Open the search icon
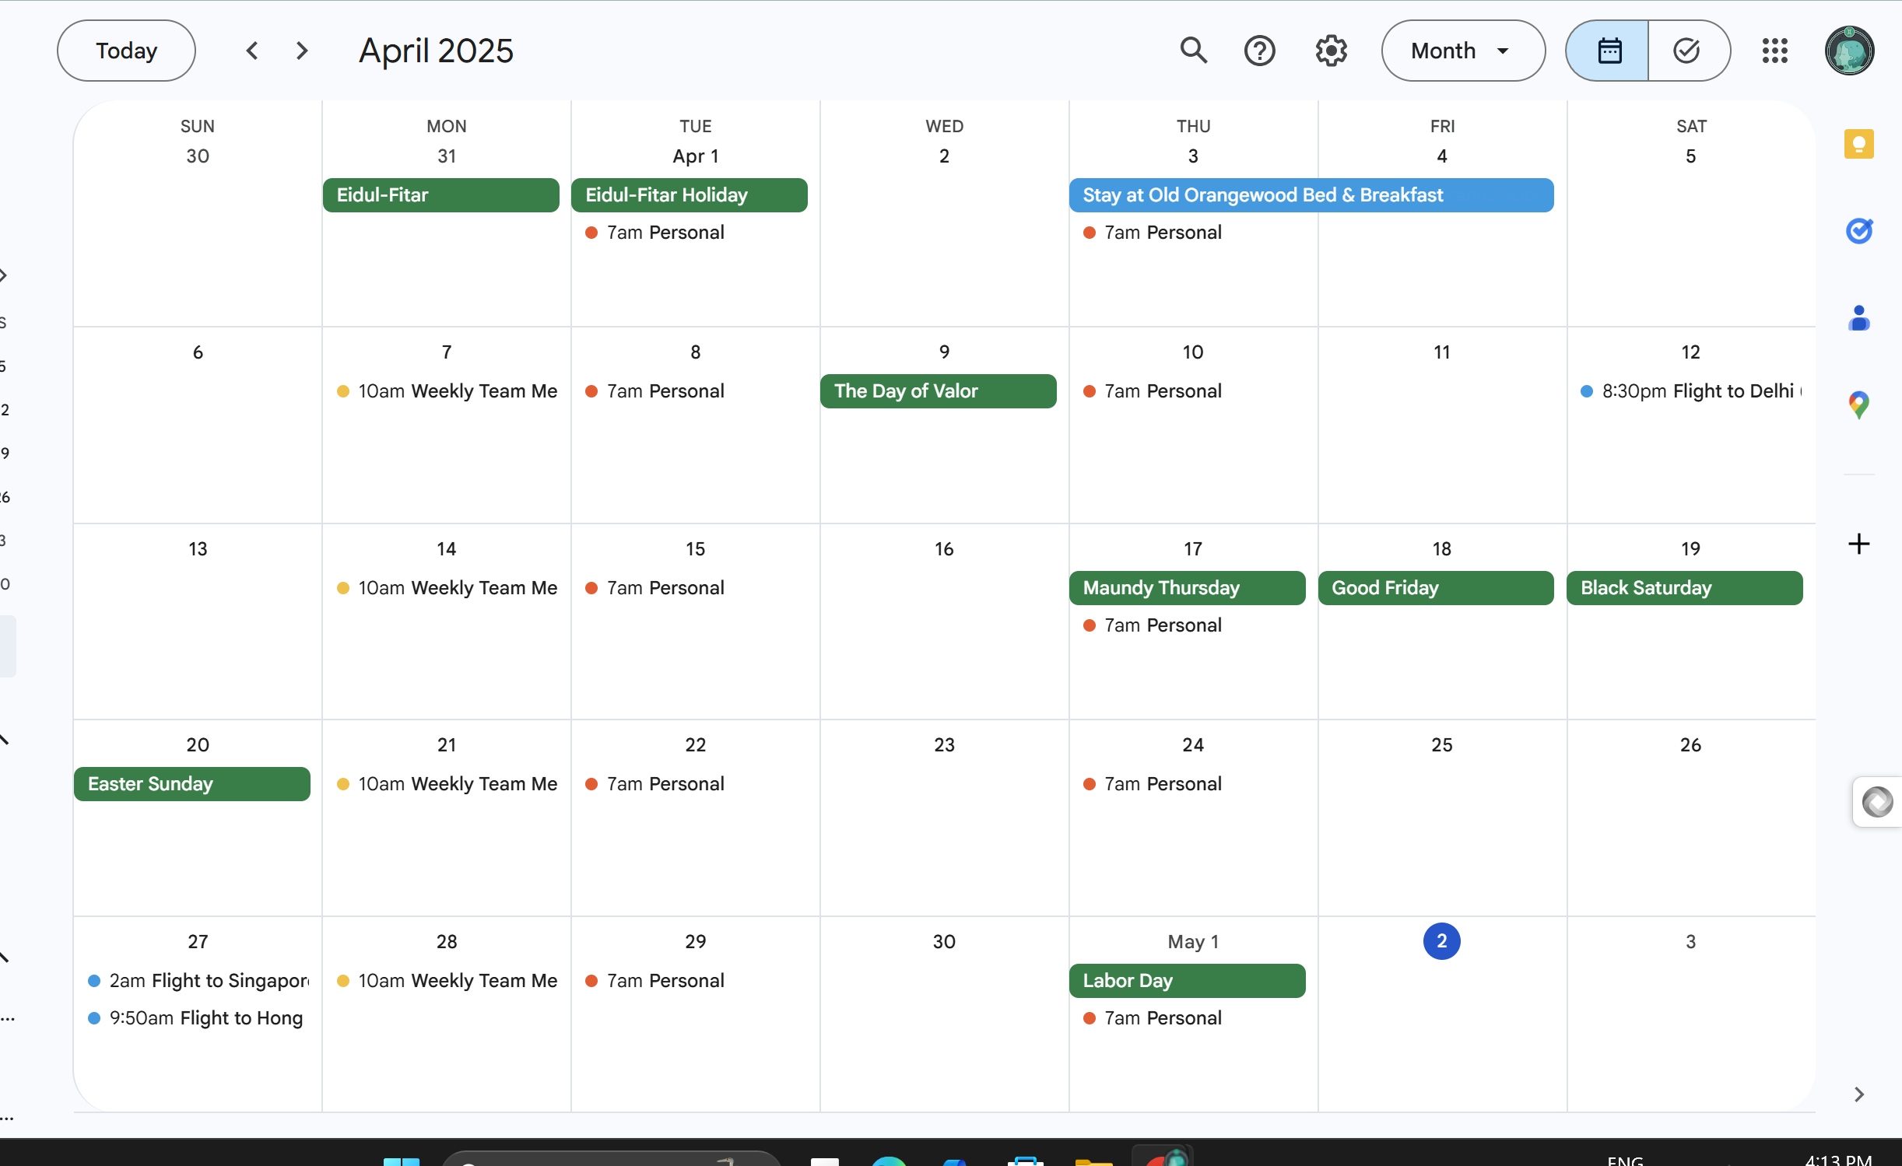Viewport: 1902px width, 1166px height. coord(1193,51)
